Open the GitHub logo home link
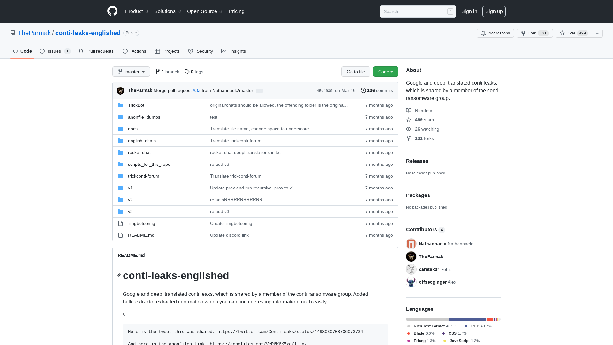 click(x=112, y=11)
